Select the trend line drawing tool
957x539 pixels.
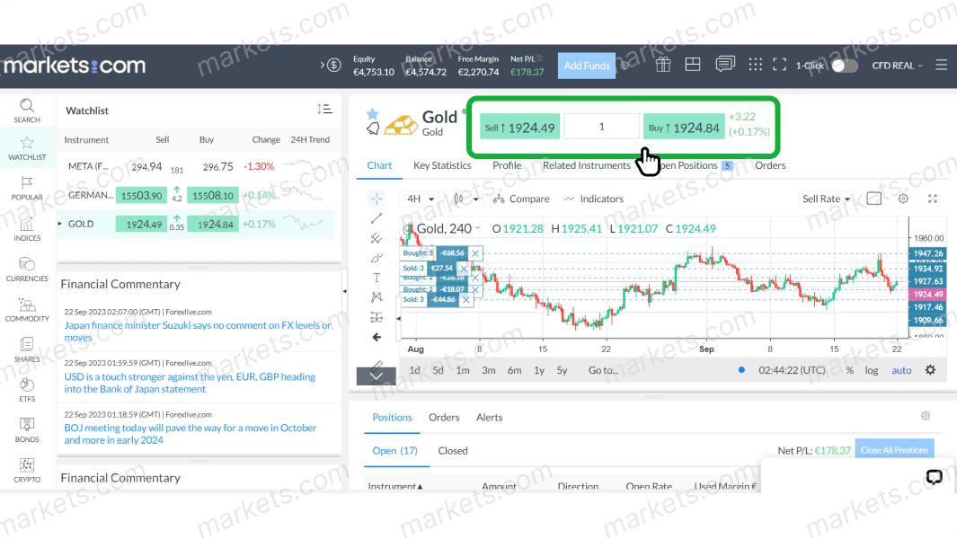[x=377, y=218]
